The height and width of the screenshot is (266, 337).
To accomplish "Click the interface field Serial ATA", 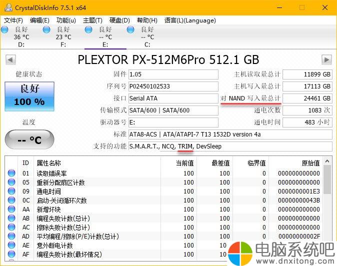I will coord(173,98).
